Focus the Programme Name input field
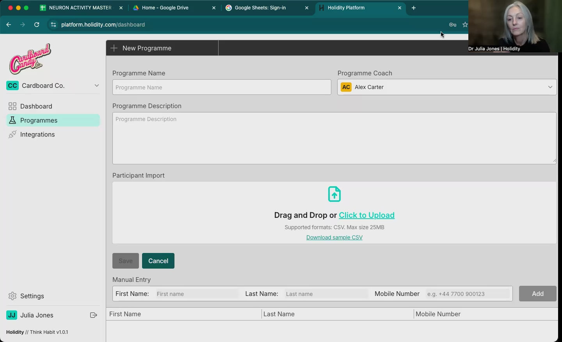 (222, 87)
